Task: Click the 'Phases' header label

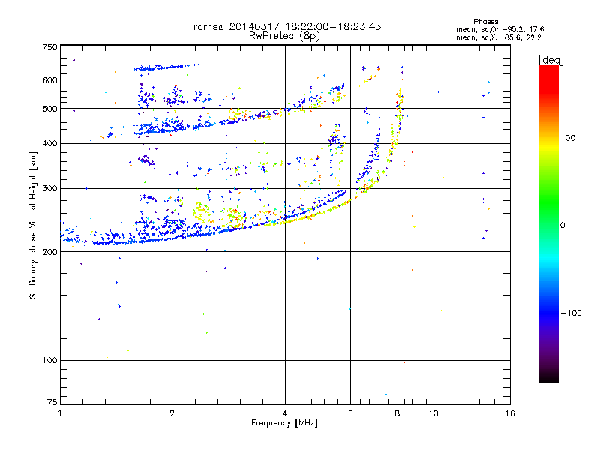Action: click(x=485, y=22)
